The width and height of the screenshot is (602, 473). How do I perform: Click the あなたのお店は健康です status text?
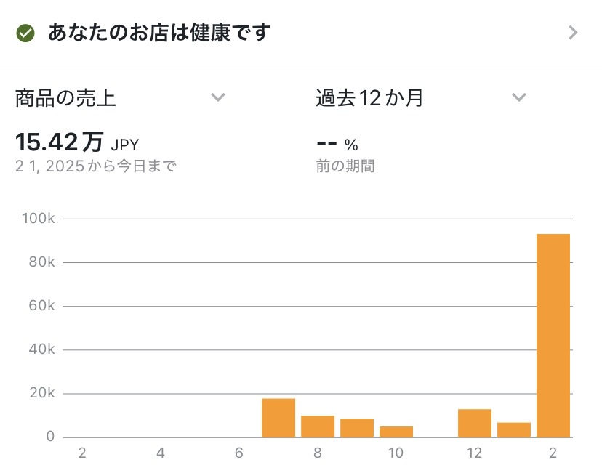pyautogui.click(x=158, y=33)
